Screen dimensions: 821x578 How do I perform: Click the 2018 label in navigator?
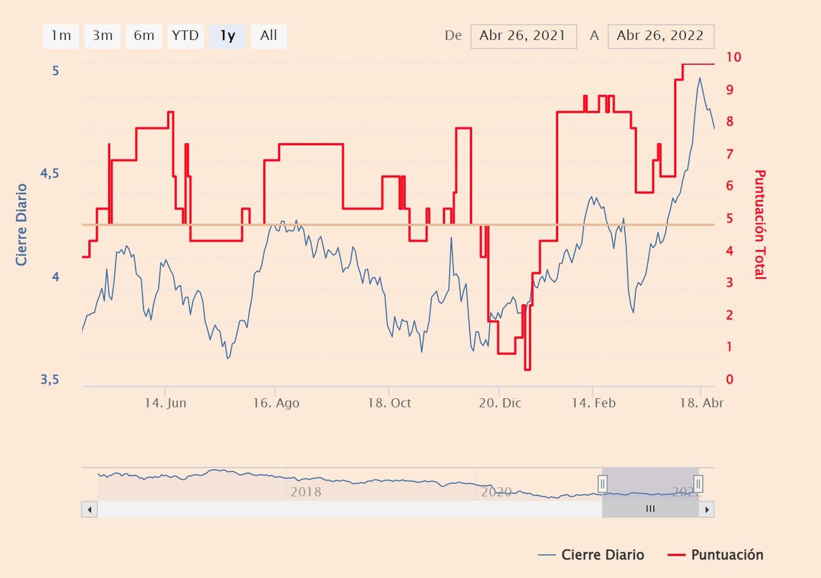tap(305, 492)
